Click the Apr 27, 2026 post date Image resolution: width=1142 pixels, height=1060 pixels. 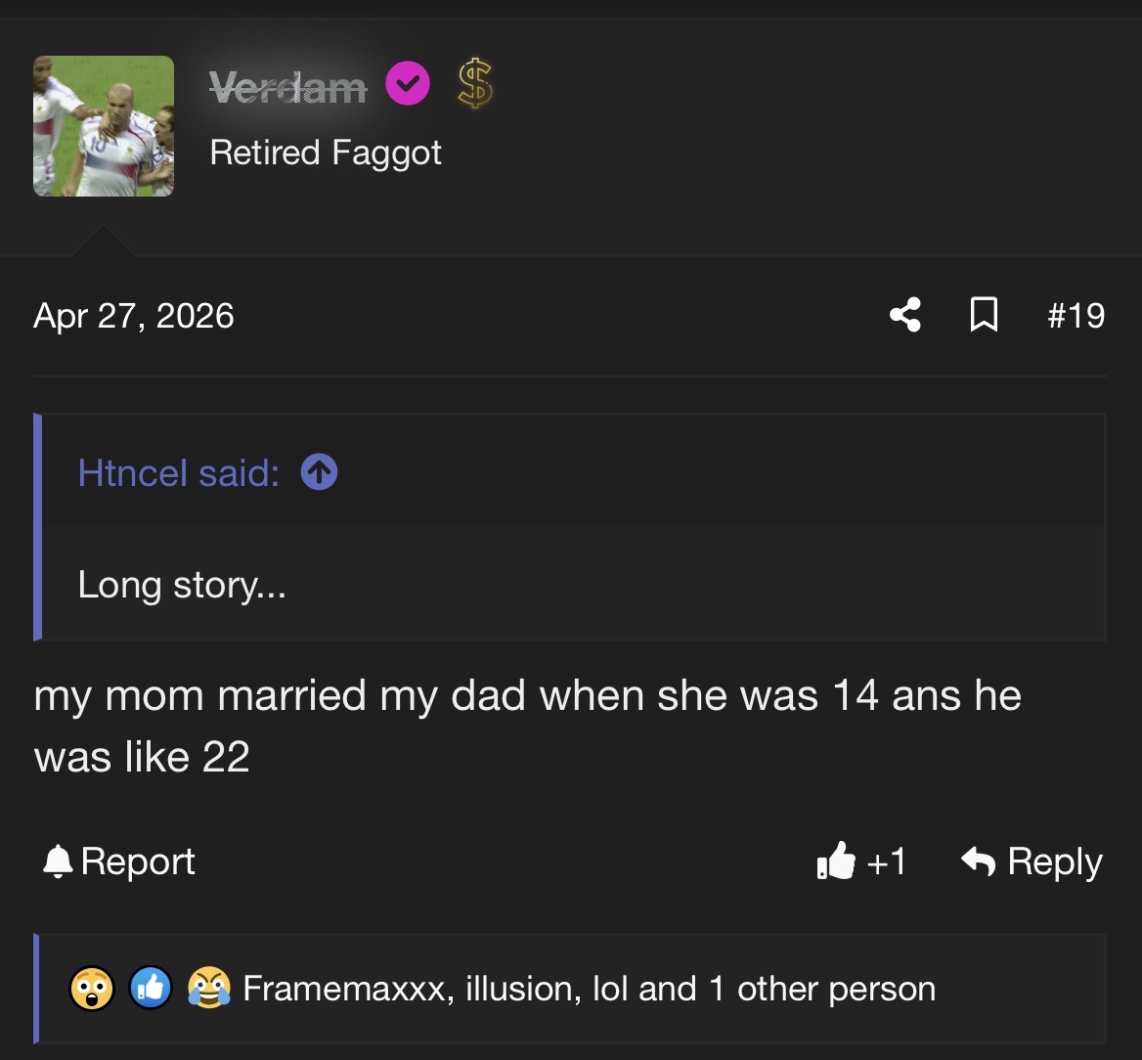click(133, 316)
